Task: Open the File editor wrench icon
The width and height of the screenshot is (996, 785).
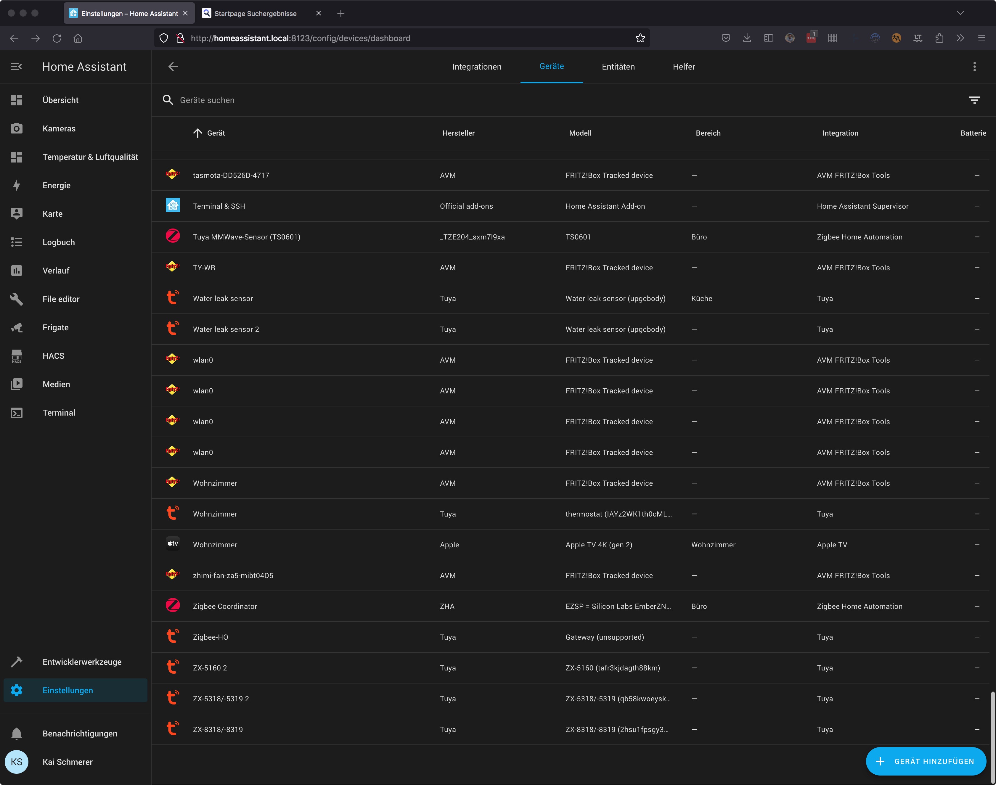Action: (17, 299)
